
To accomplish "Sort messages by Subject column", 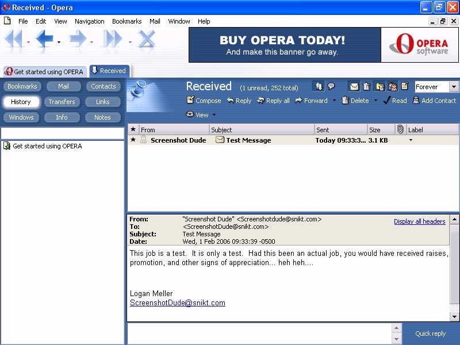I will pyautogui.click(x=262, y=130).
